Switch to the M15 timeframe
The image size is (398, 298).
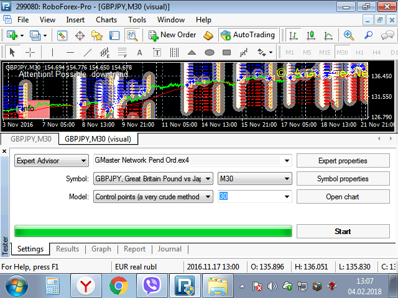325,52
